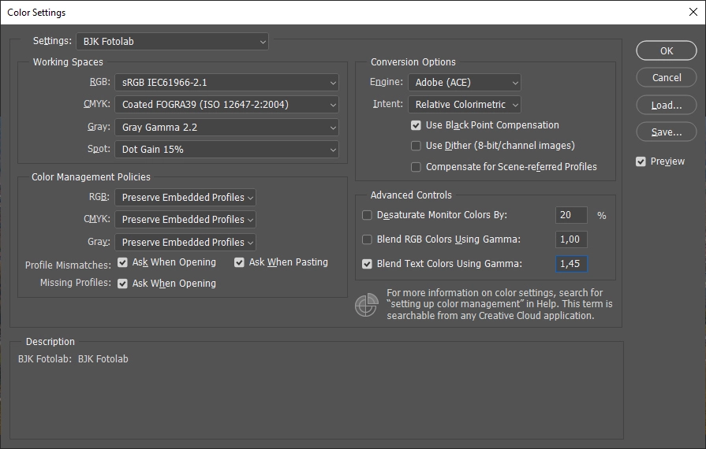This screenshot has height=449, width=706.
Task: Change the conversion Engine dropdown
Action: click(x=465, y=82)
